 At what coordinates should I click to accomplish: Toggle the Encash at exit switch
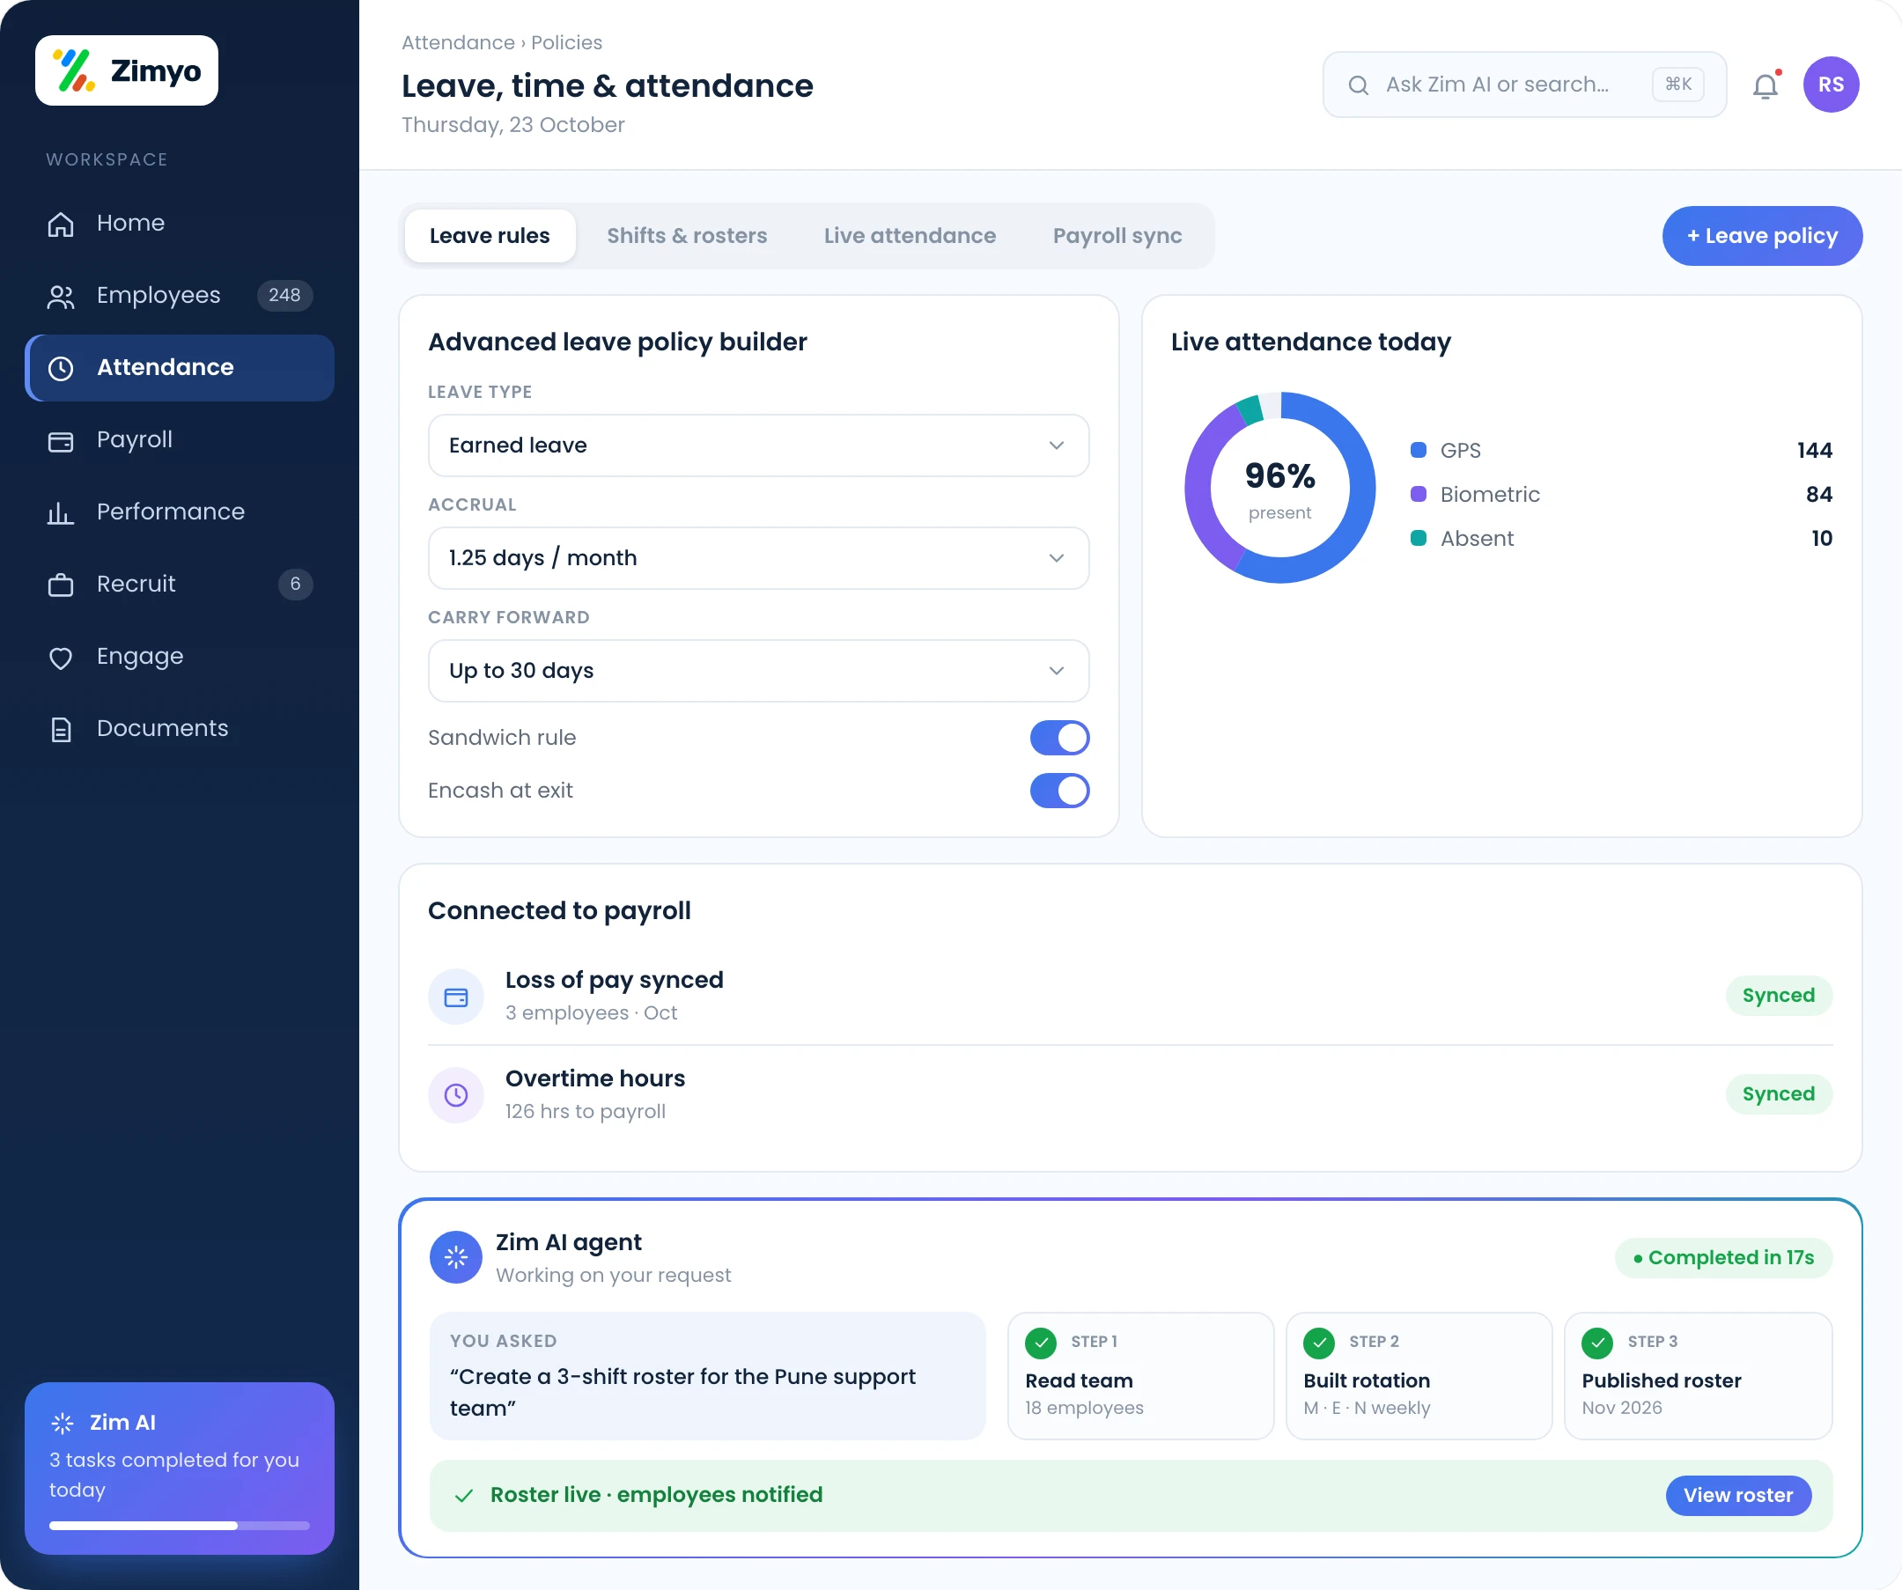pos(1058,791)
